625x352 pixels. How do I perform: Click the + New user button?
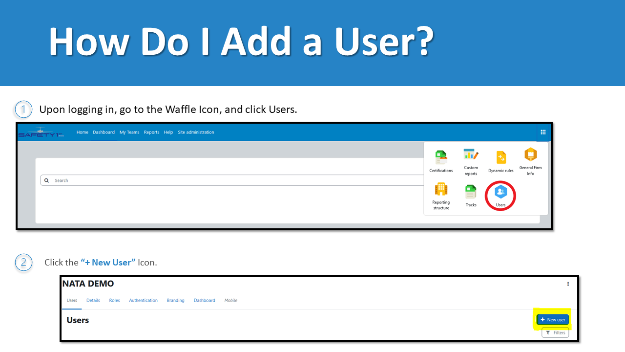(x=552, y=319)
